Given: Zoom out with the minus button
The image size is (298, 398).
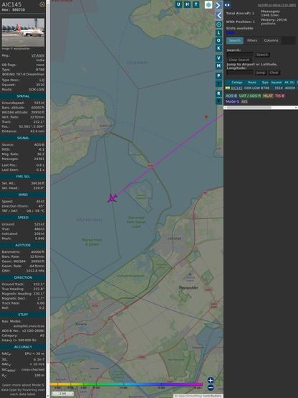Looking at the screenshot, I should point(211,388).
